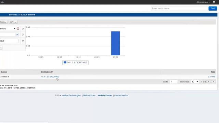This screenshot has width=219, height=123.
Task: Sort by the Sensor column header
Action: pos(4,72)
